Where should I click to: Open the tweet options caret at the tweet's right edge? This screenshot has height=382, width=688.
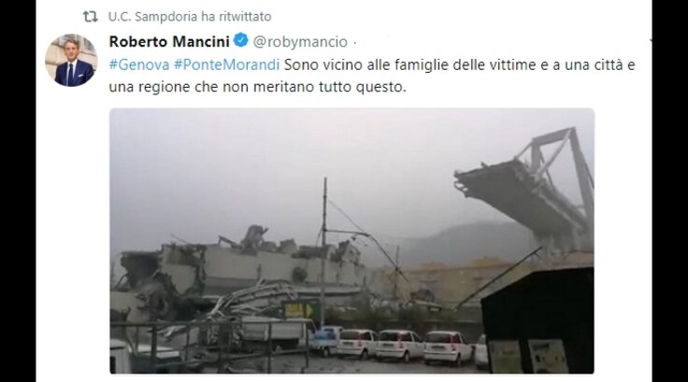coord(651,41)
